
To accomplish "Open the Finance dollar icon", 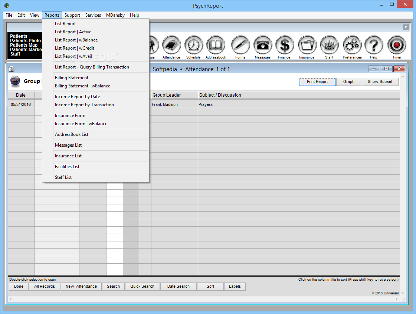I will [285, 45].
